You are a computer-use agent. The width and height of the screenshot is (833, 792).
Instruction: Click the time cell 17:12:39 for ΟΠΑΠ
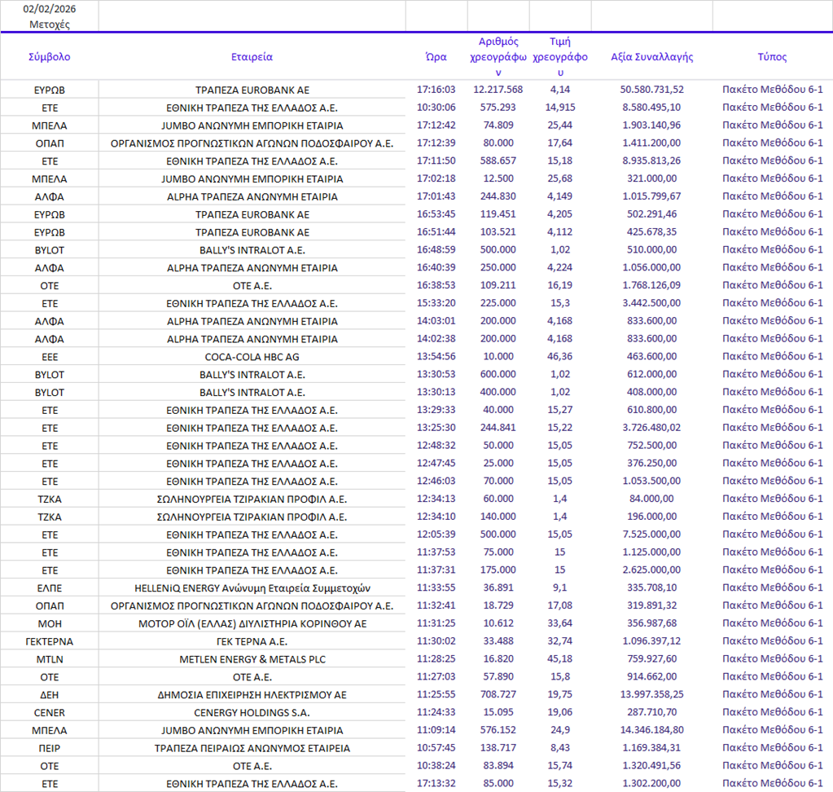pyautogui.click(x=436, y=143)
